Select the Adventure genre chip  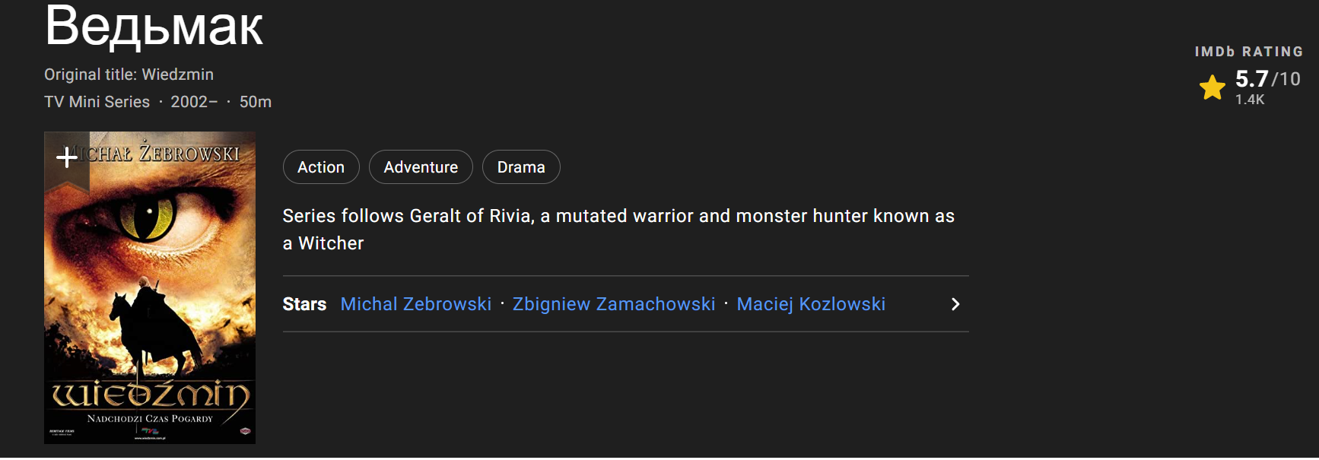pyautogui.click(x=421, y=167)
